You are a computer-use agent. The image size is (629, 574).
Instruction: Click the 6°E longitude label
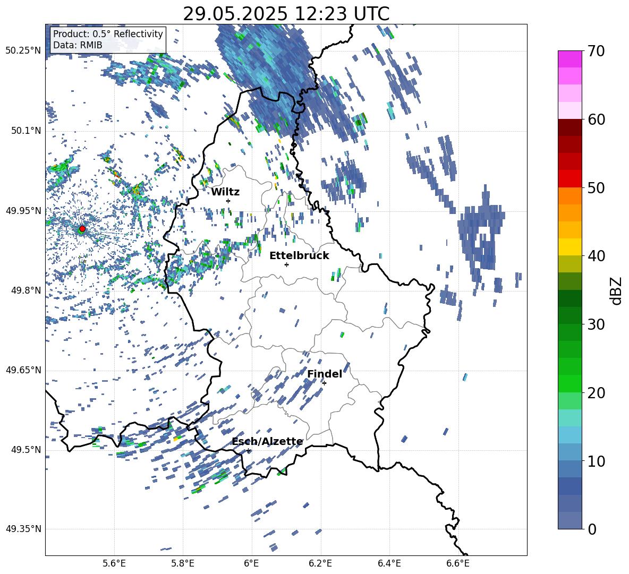click(251, 563)
